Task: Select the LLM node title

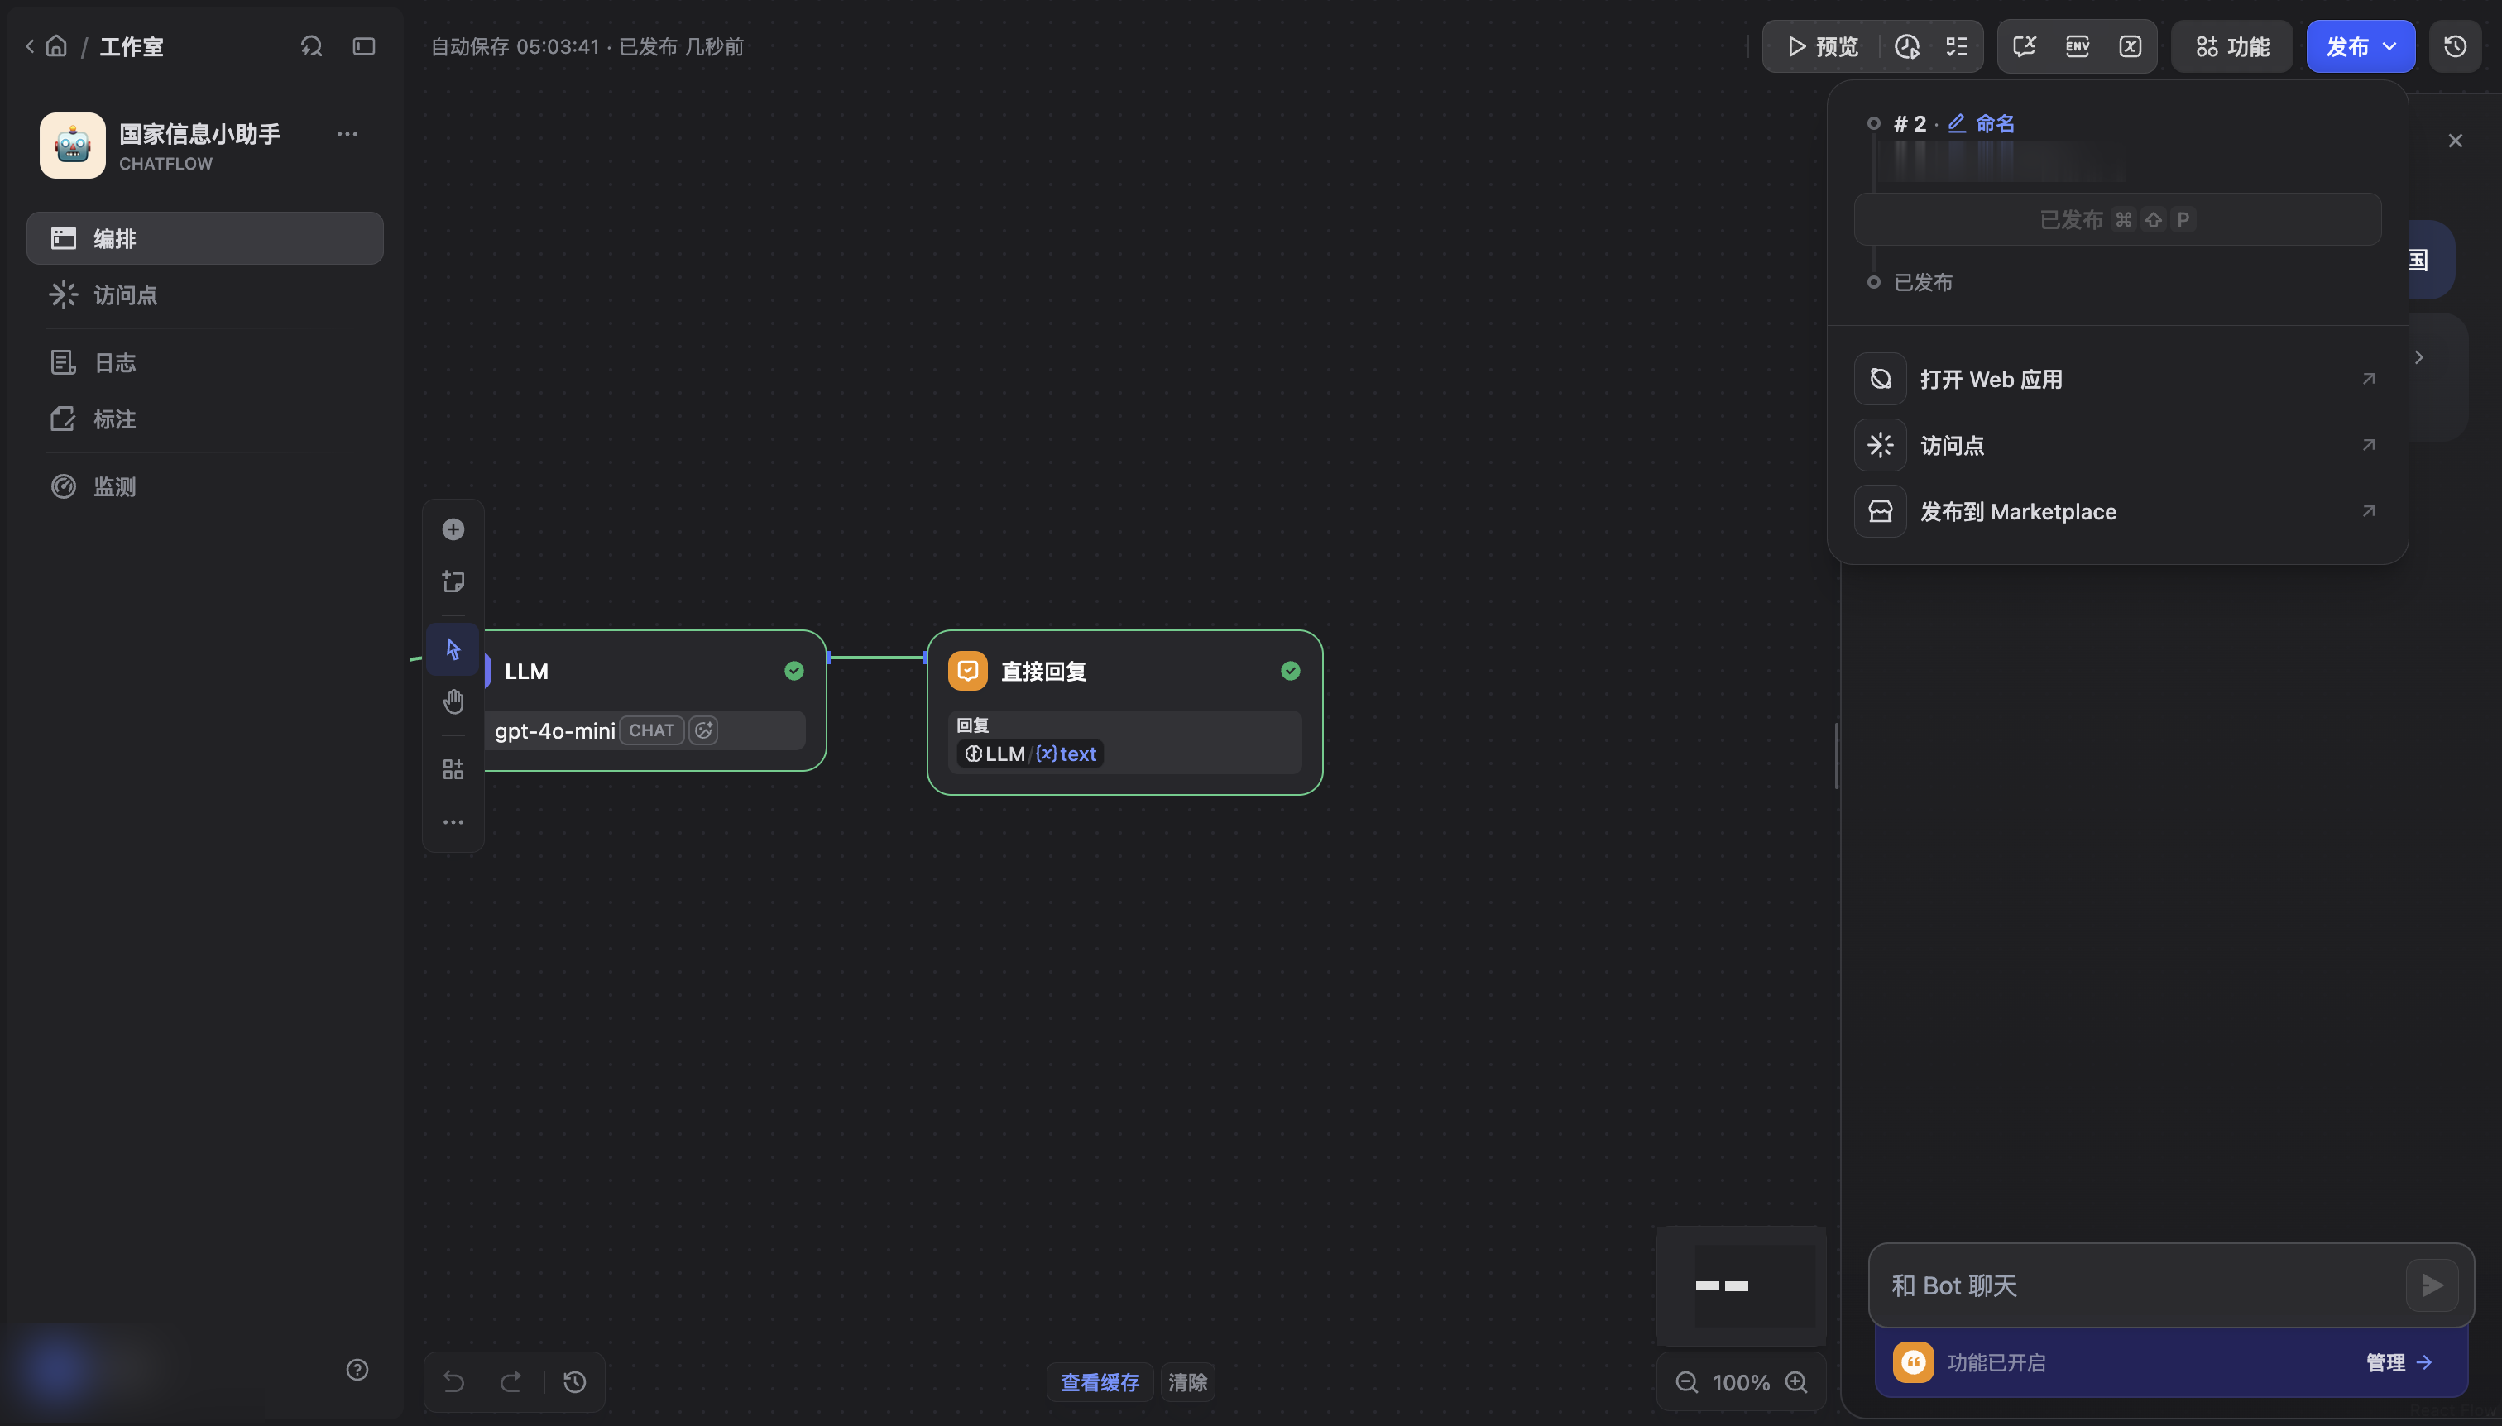Action: click(526, 671)
